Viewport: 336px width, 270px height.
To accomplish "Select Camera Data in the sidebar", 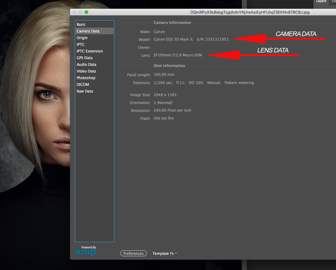I will coord(94,31).
